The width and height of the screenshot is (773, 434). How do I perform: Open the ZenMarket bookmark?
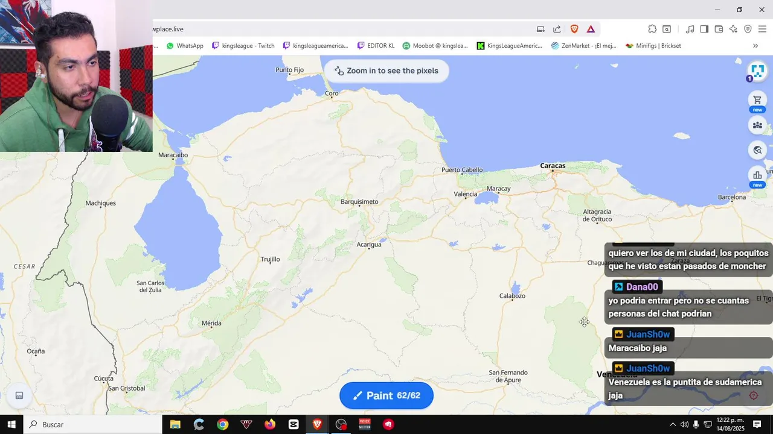583,46
